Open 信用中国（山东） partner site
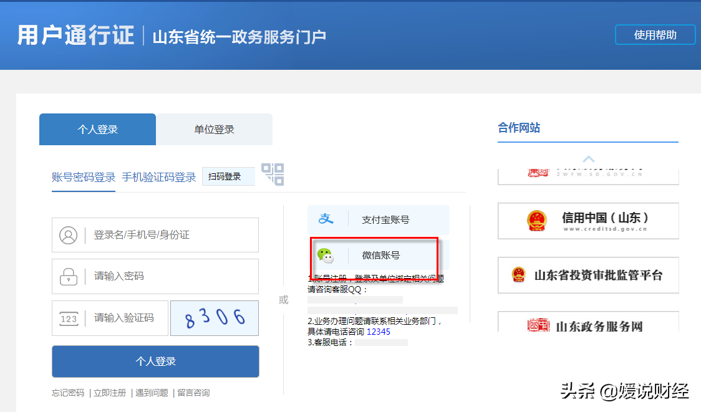 pyautogui.click(x=588, y=221)
